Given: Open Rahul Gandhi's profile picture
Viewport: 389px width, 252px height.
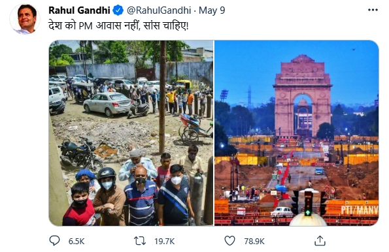Looking at the screenshot, I should [25, 19].
